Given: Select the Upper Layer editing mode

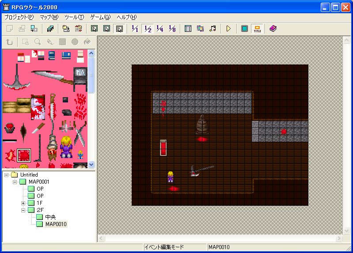Looking at the screenshot, I should tap(107, 29).
